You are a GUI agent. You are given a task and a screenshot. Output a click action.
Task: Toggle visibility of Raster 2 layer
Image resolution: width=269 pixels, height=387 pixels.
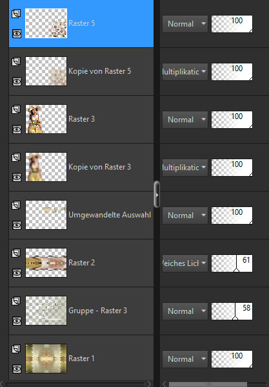click(x=17, y=273)
